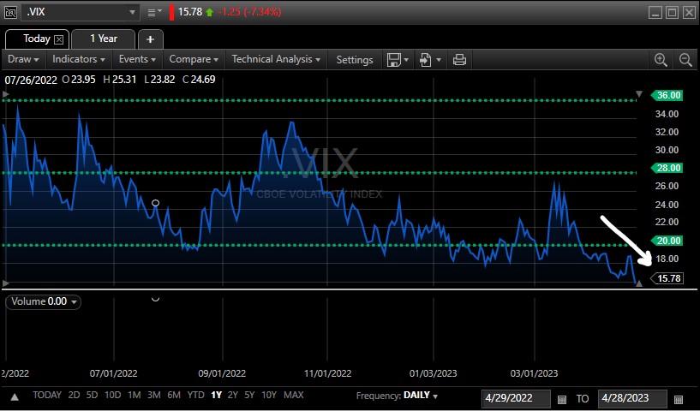Open the Technical Analysis menu
The height and width of the screenshot is (411, 700).
(x=276, y=59)
